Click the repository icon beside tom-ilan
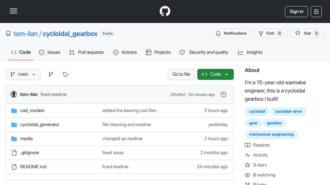 8,34
